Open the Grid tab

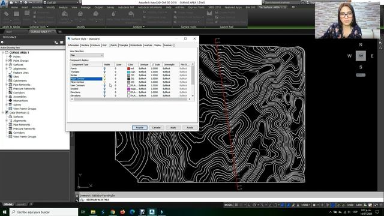point(104,46)
